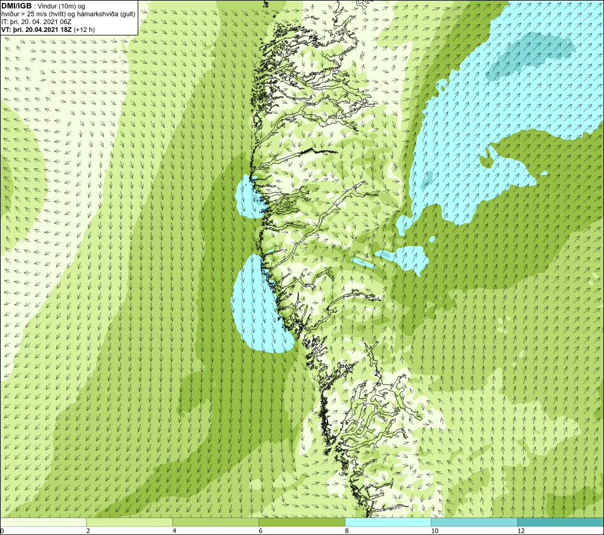Click the "IT: þri. 20. 04. 2021 06Z" line
604x535 pixels.
pos(36,22)
